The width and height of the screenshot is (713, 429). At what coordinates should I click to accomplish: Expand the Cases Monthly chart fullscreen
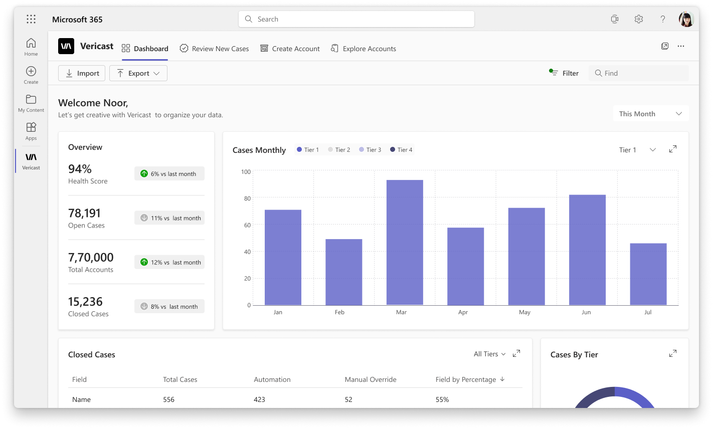click(673, 149)
